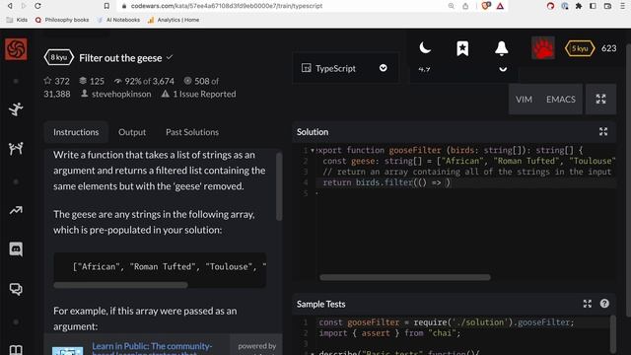The image size is (631, 355).
Task: Click the browser bookmark icon near address bar
Action: pyautogui.click(x=106, y=6)
